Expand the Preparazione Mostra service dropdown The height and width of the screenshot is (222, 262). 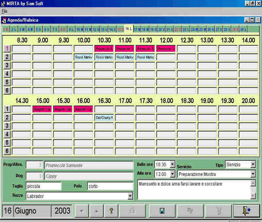pyautogui.click(x=253, y=174)
